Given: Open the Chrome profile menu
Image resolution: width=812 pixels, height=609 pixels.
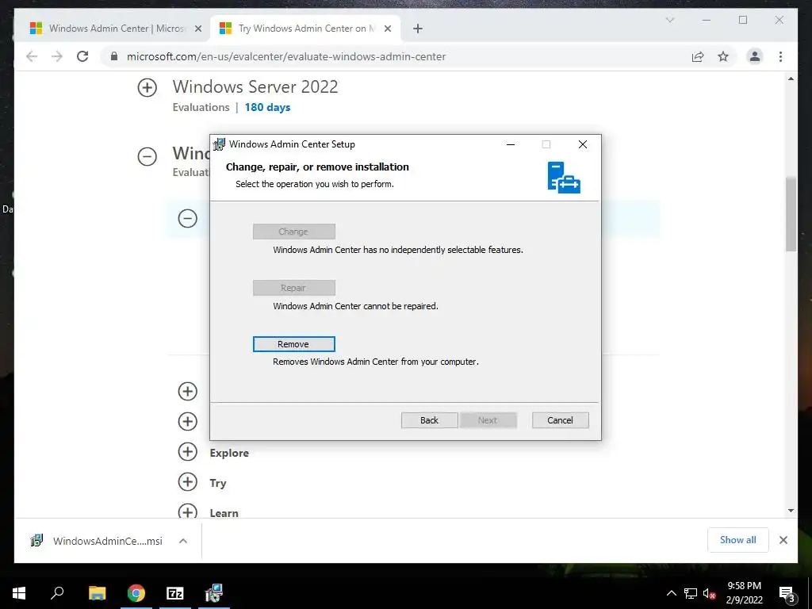Looking at the screenshot, I should pos(755,56).
